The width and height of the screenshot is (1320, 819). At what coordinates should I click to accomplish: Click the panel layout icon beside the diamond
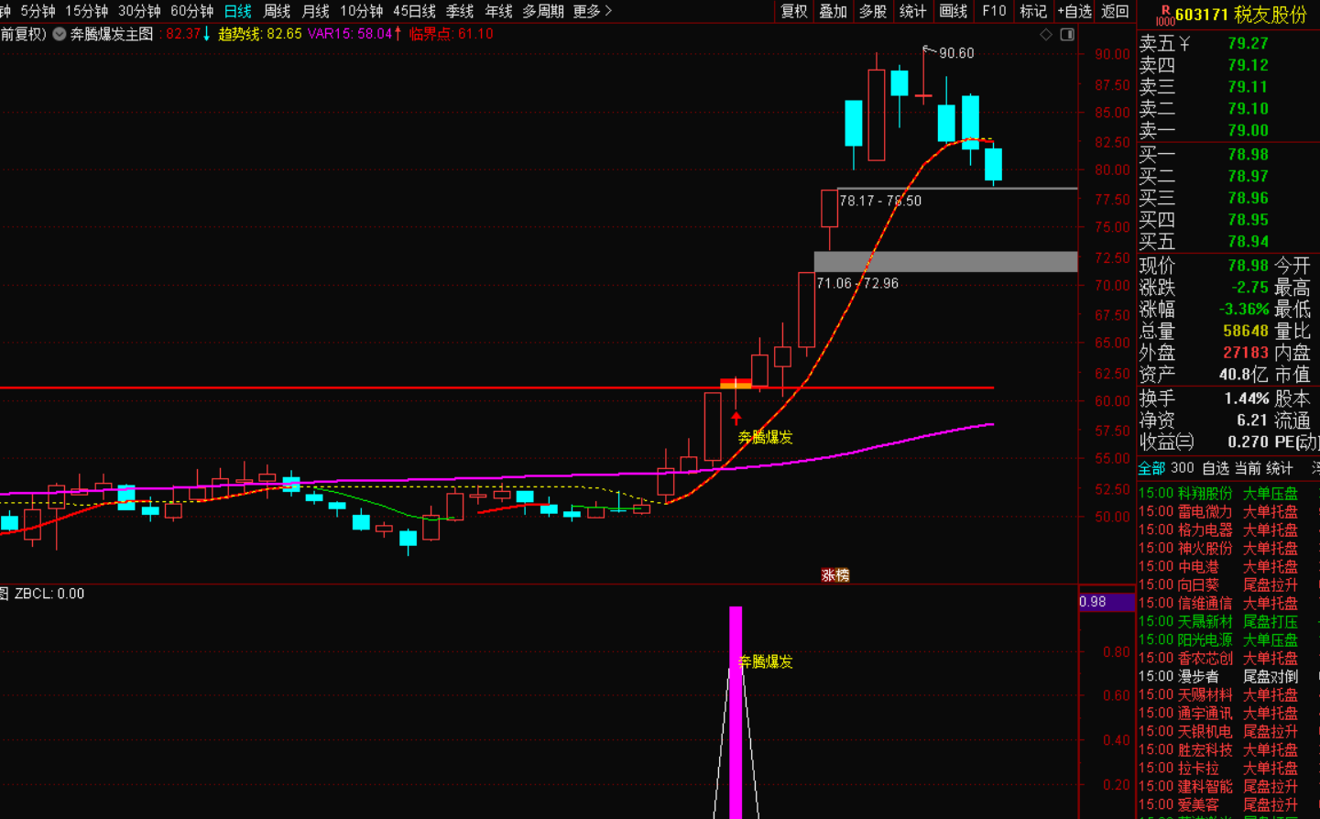[1067, 35]
